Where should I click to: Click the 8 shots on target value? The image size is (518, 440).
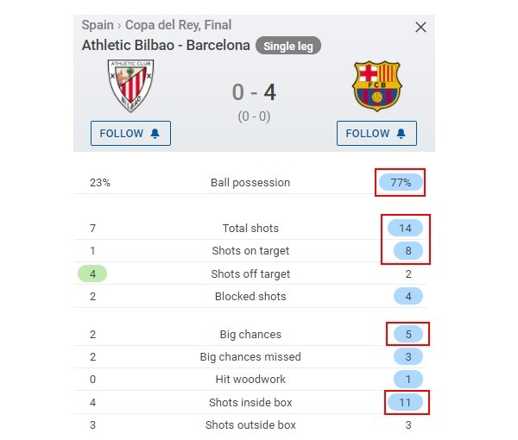pyautogui.click(x=408, y=250)
